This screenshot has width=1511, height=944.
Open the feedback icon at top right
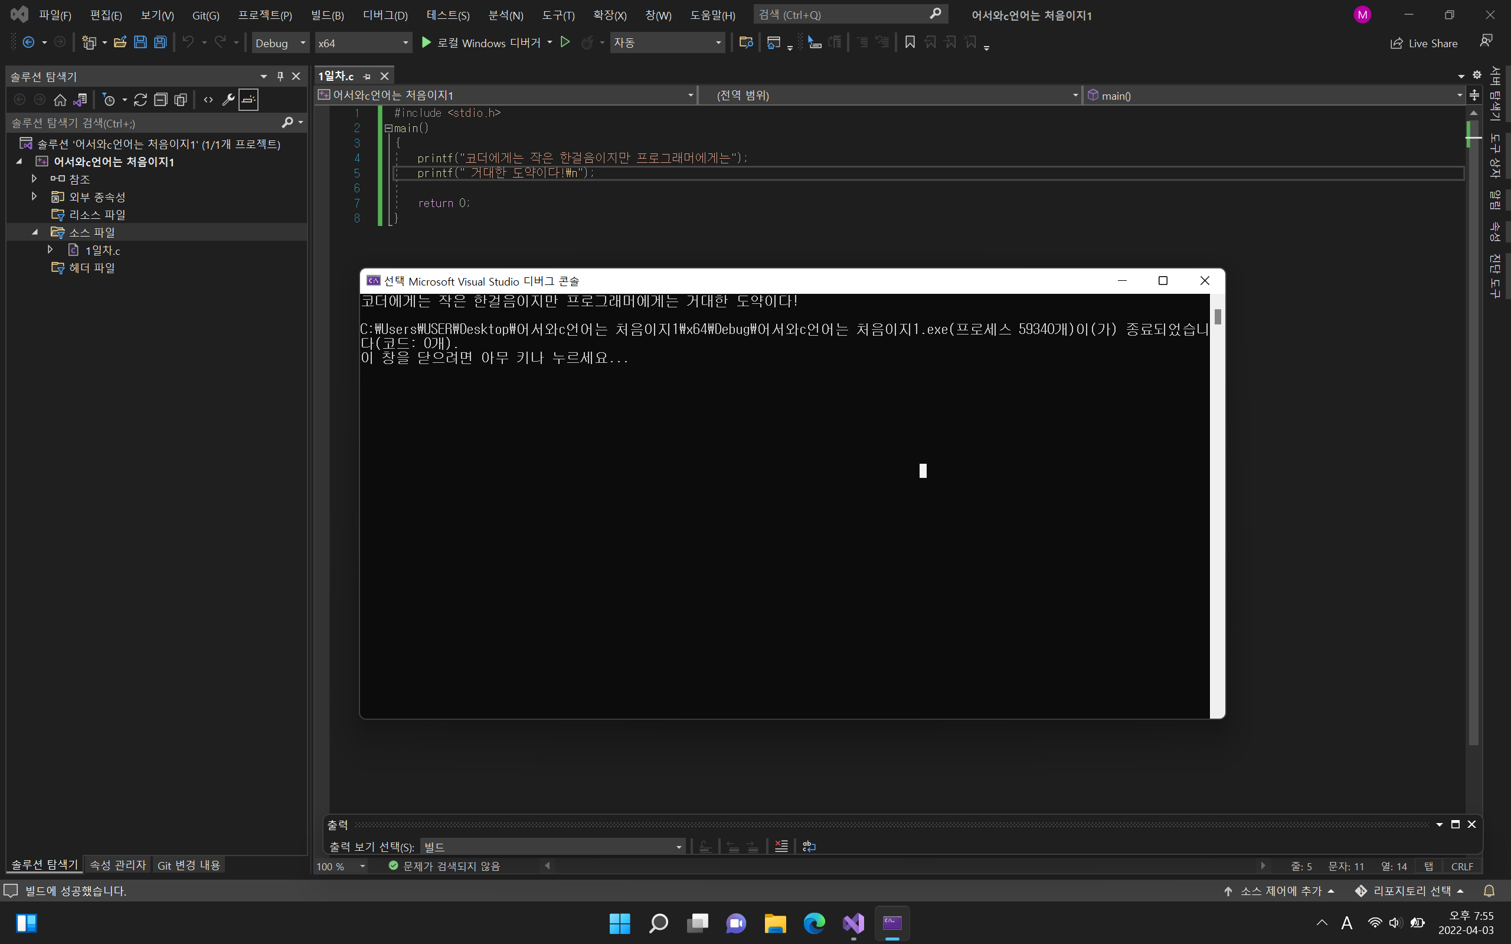click(x=1486, y=41)
